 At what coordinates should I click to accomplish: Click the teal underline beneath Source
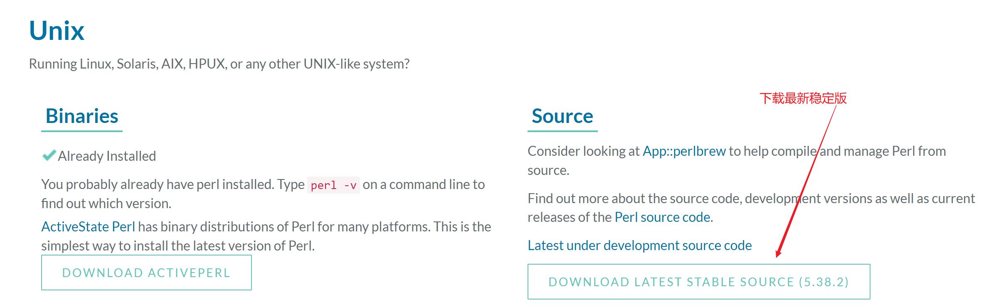pyautogui.click(x=562, y=131)
